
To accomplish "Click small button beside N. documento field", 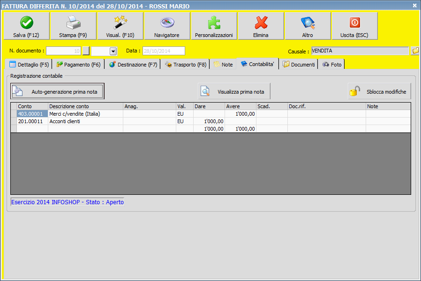I will pos(86,51).
